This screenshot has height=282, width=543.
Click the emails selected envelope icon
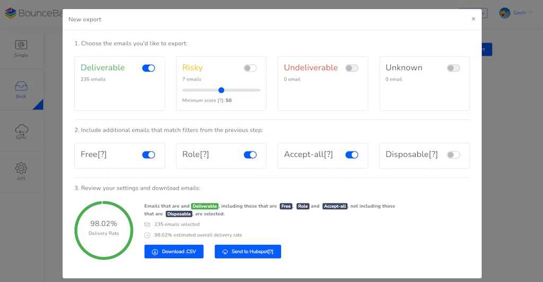coord(147,224)
